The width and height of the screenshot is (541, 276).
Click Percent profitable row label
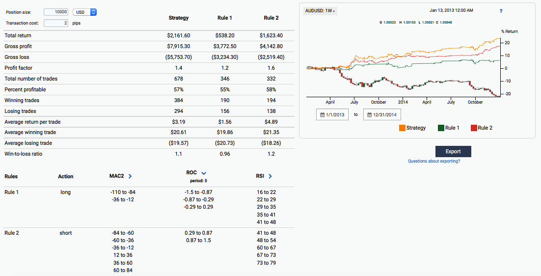25,89
